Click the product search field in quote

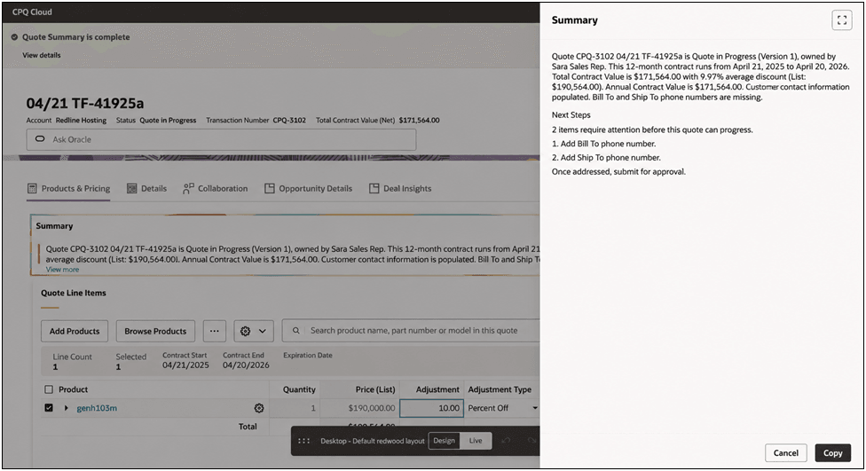pos(411,330)
